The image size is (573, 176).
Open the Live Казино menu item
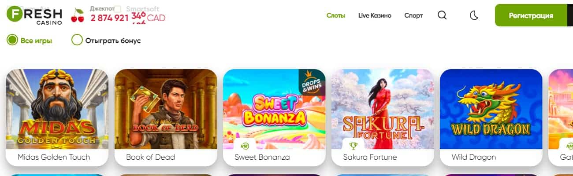pos(375,15)
